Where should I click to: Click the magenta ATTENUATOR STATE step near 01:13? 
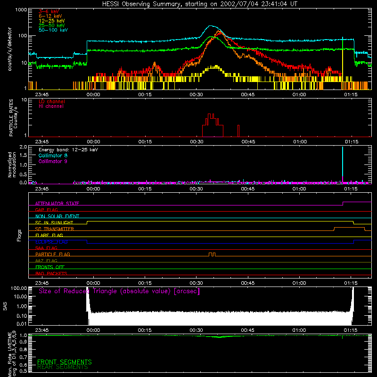coord(343,204)
